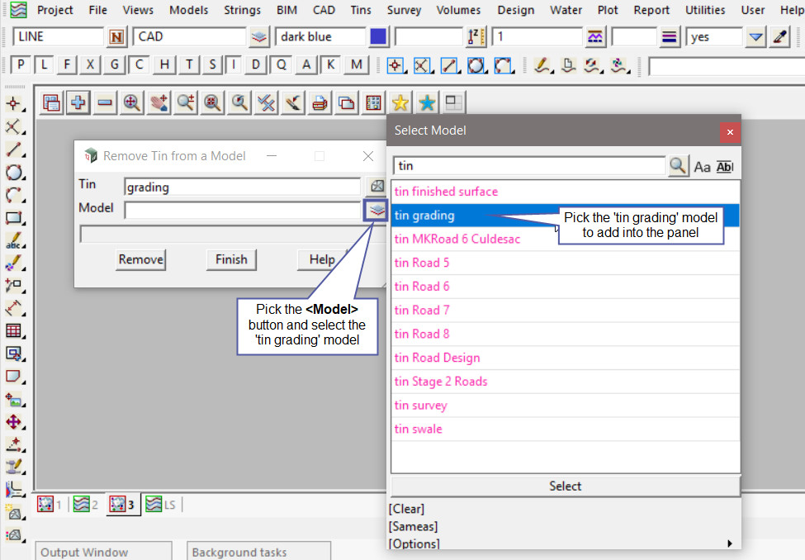Viewport: 805px width, 560px height.
Task: Click the dark blue colour swatch
Action: pyautogui.click(x=378, y=37)
